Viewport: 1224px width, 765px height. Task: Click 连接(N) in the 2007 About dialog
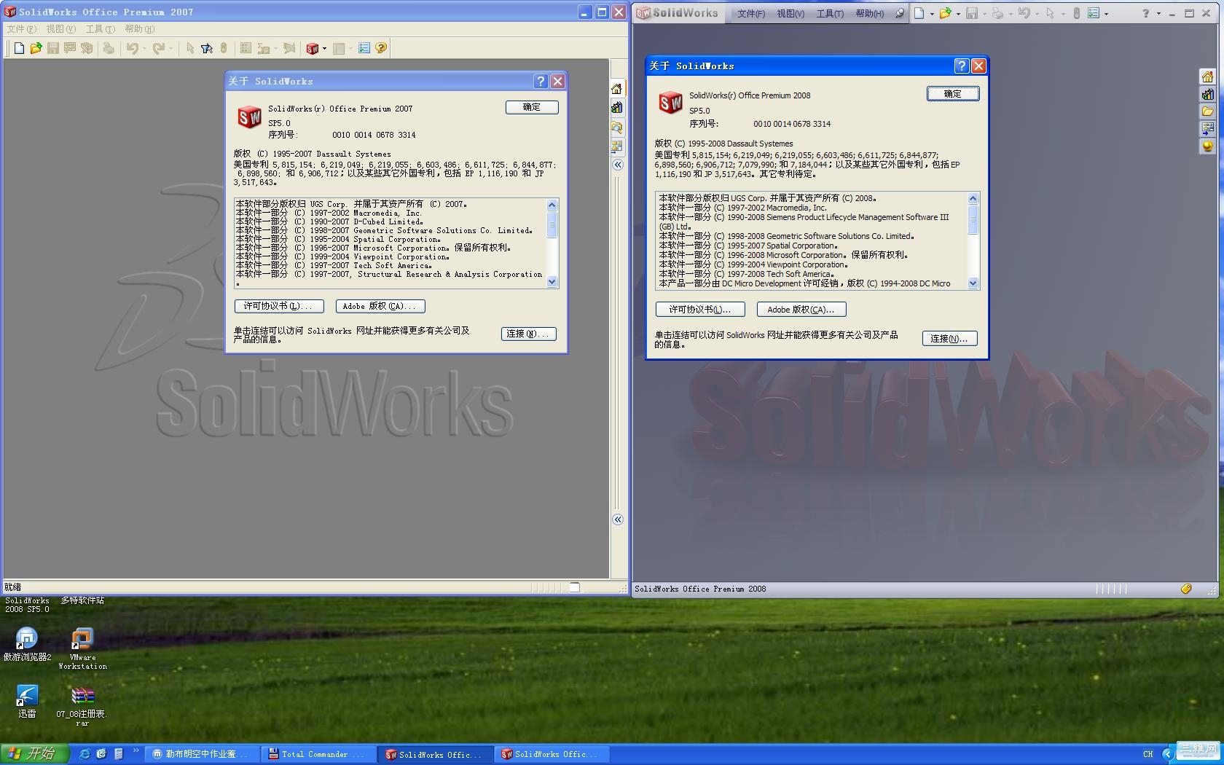[528, 334]
